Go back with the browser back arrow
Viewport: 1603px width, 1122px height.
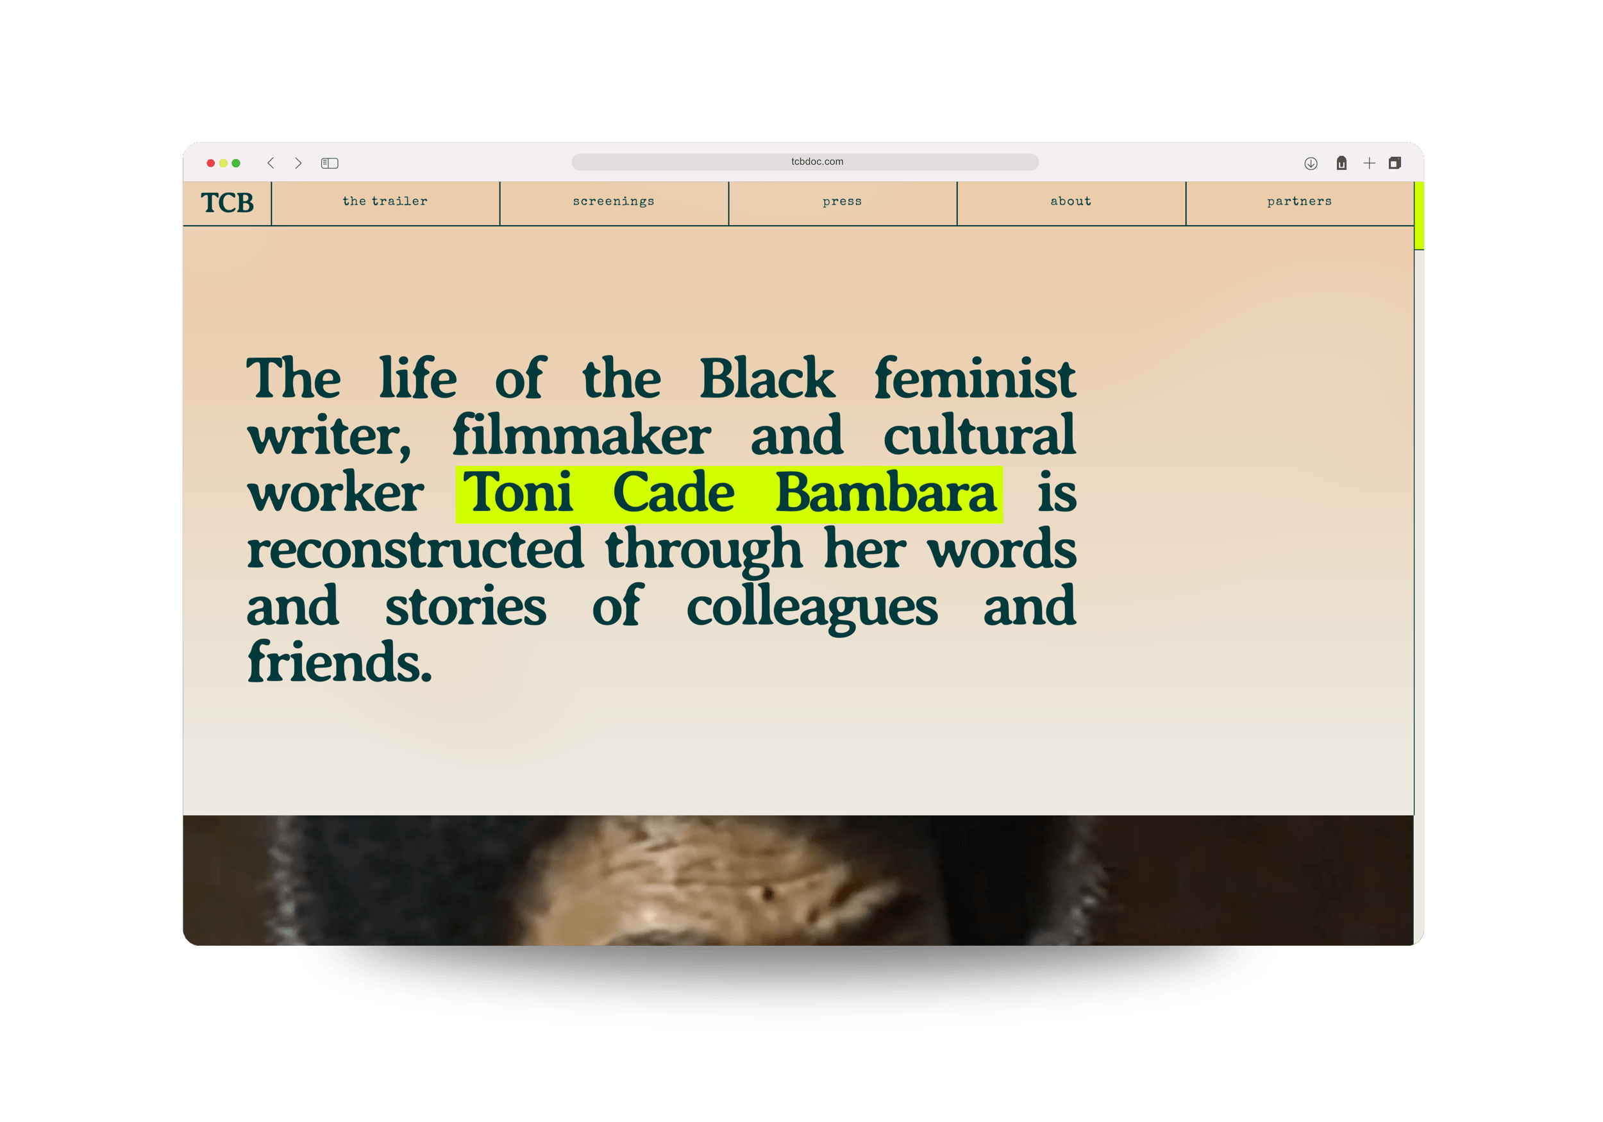pyautogui.click(x=271, y=163)
